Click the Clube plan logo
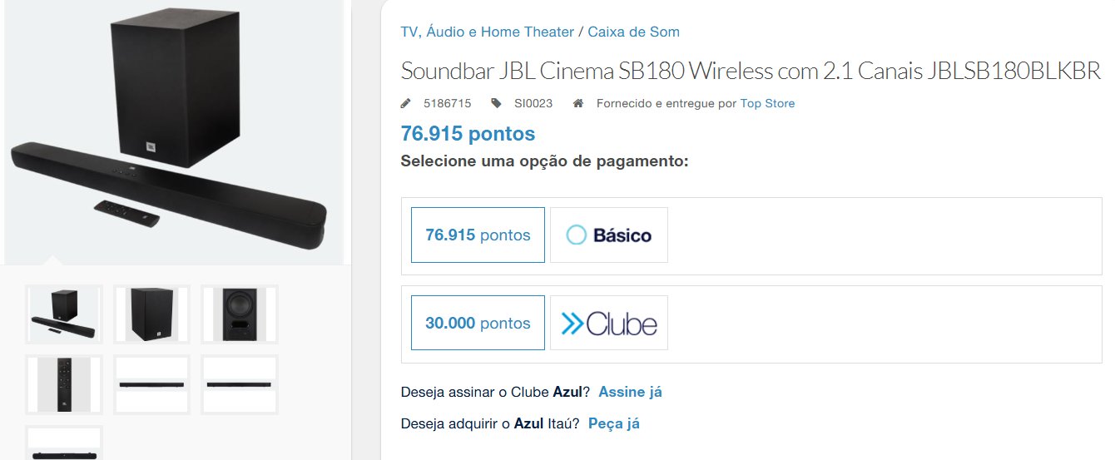The image size is (1115, 460). [x=609, y=323]
